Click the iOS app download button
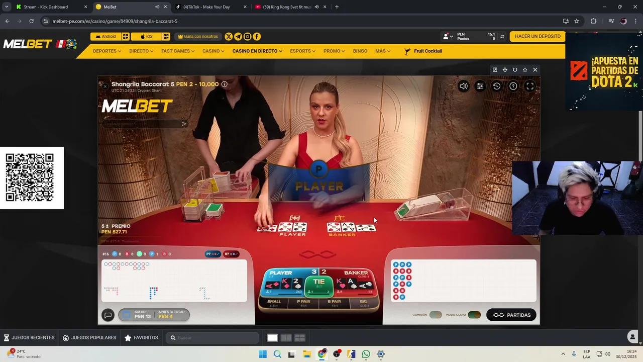643x362 pixels. point(146,37)
